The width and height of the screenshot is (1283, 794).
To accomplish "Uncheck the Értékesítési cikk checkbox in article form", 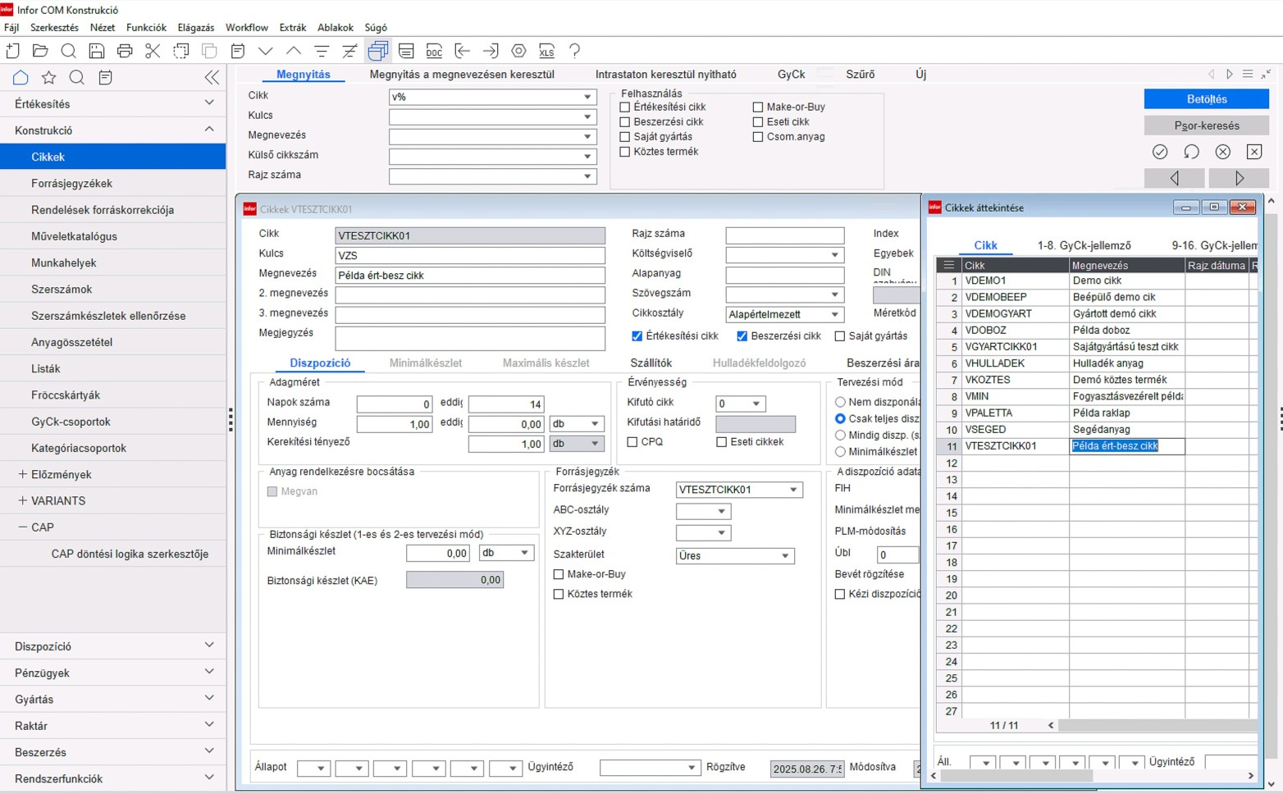I will tap(637, 335).
